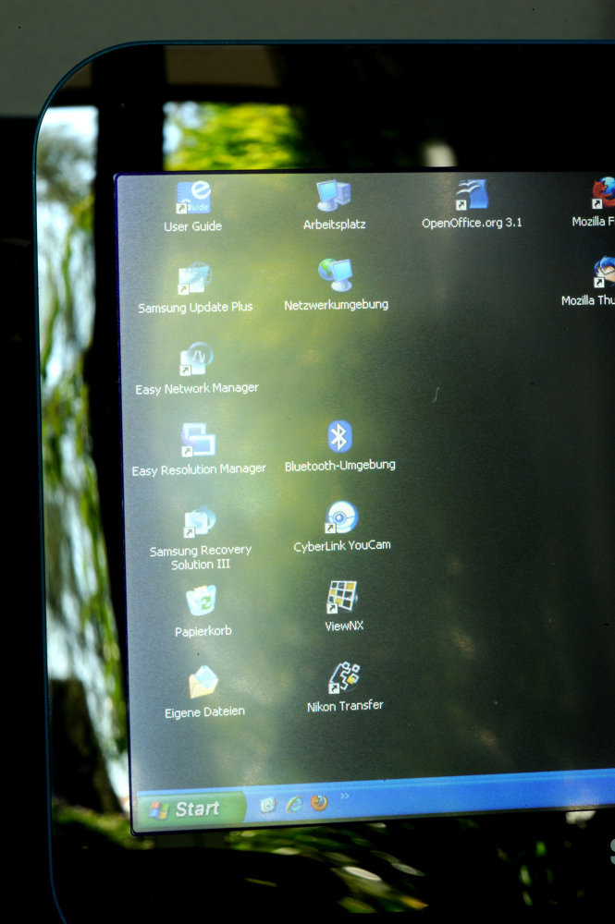Expand the Quick Launch overflow chevron
Screen dimensions: 615x924
coord(345,796)
